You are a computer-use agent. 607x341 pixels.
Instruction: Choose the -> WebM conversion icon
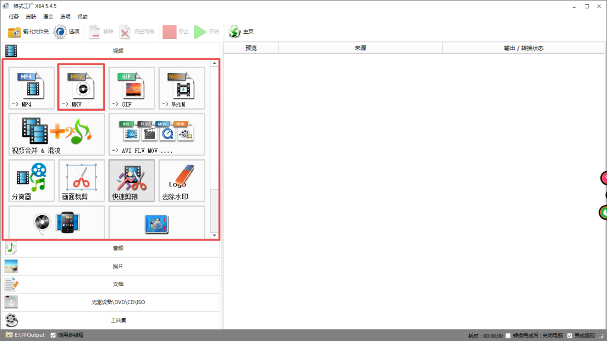[182, 88]
